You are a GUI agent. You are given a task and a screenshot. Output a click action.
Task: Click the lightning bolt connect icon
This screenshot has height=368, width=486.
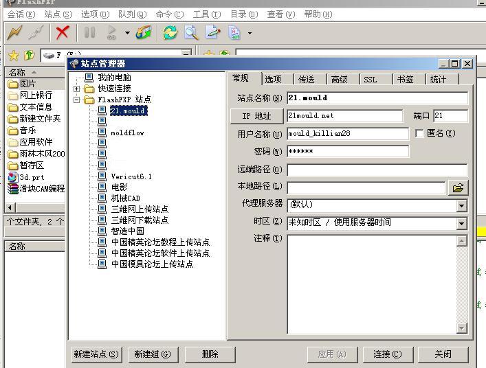pyautogui.click(x=14, y=32)
